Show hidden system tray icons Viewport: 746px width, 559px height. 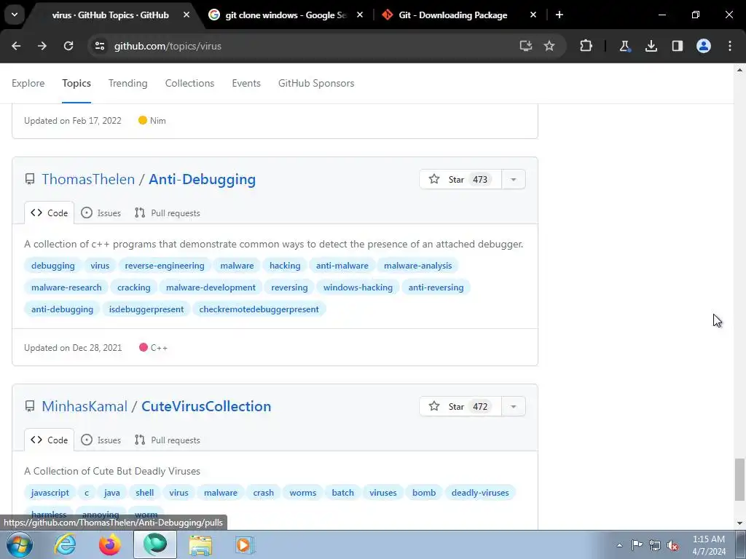point(619,545)
